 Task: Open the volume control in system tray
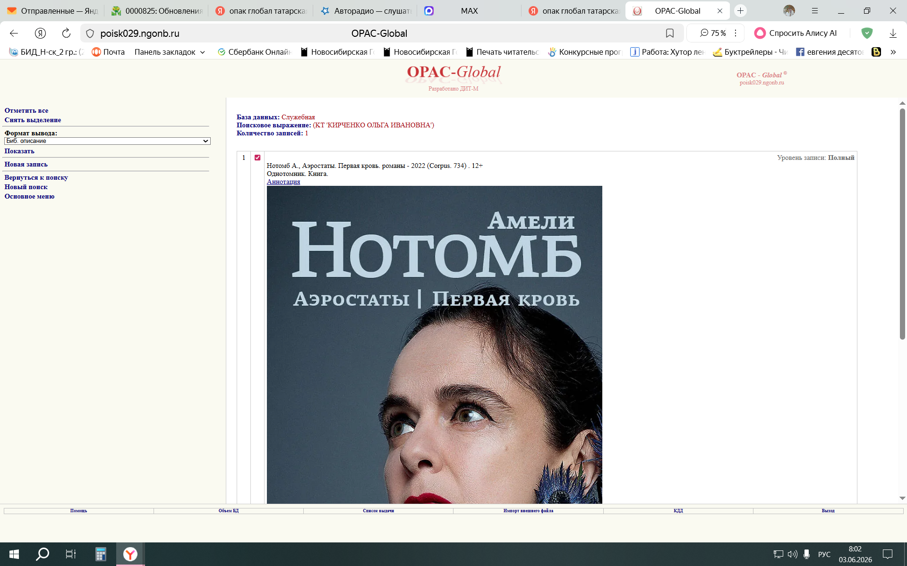[792, 554]
